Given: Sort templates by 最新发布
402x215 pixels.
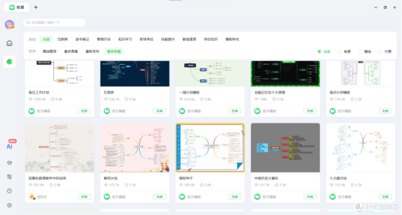Looking at the screenshot, I should 93,51.
